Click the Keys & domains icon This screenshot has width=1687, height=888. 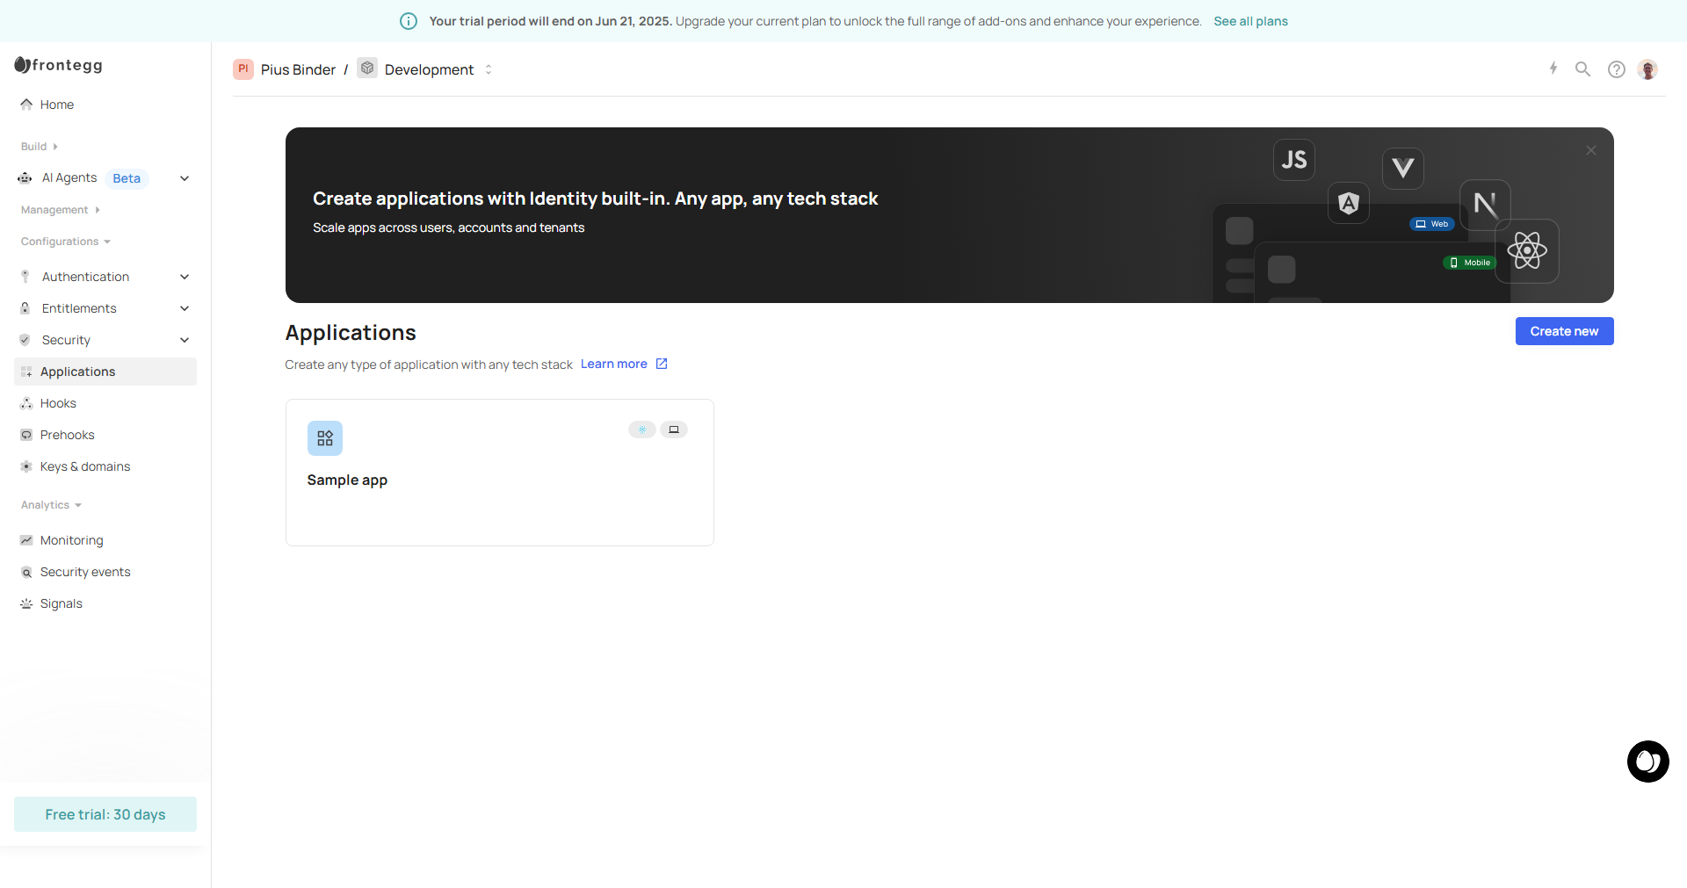click(26, 466)
